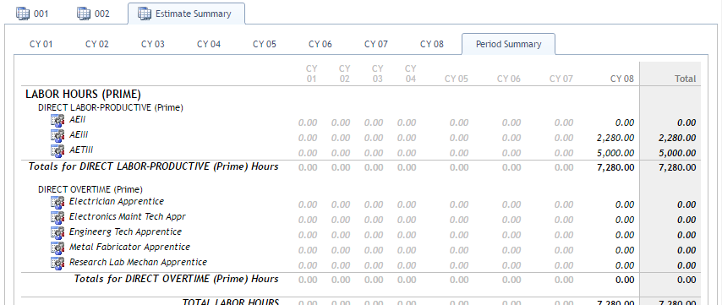Click the Electronics Maint Tech Appr icon
Screen dimensions: 722x305
point(57,218)
